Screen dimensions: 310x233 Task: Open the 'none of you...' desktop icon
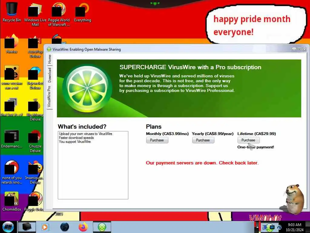[12, 172]
